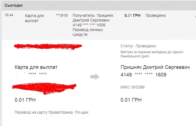Click the bold 0.01 ГРН row amount

pos(132,15)
